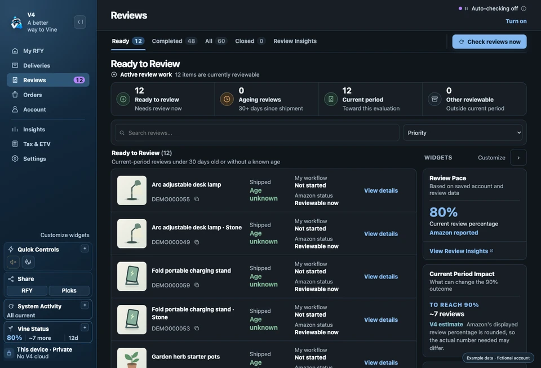The image size is (541, 368).
Task: View details for Arc adjustable desk lamp Stone
Action: click(381, 234)
